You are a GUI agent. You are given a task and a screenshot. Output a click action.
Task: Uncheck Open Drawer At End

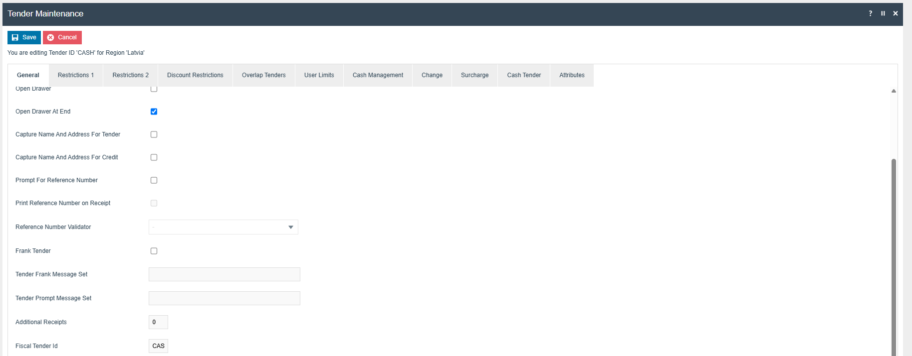(154, 112)
